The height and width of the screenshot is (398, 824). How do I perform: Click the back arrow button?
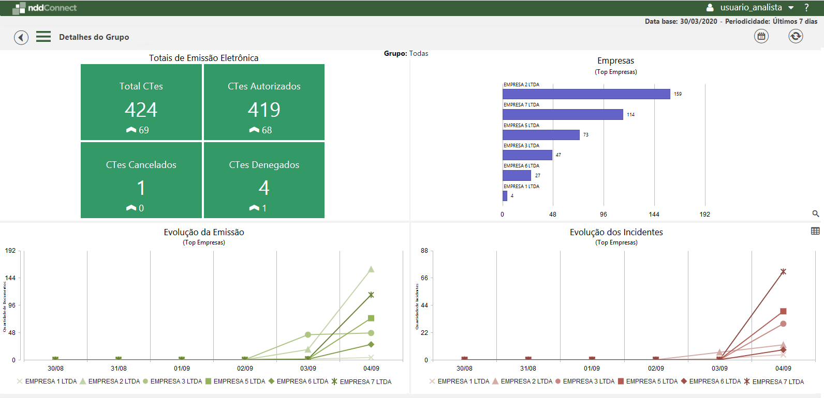21,37
